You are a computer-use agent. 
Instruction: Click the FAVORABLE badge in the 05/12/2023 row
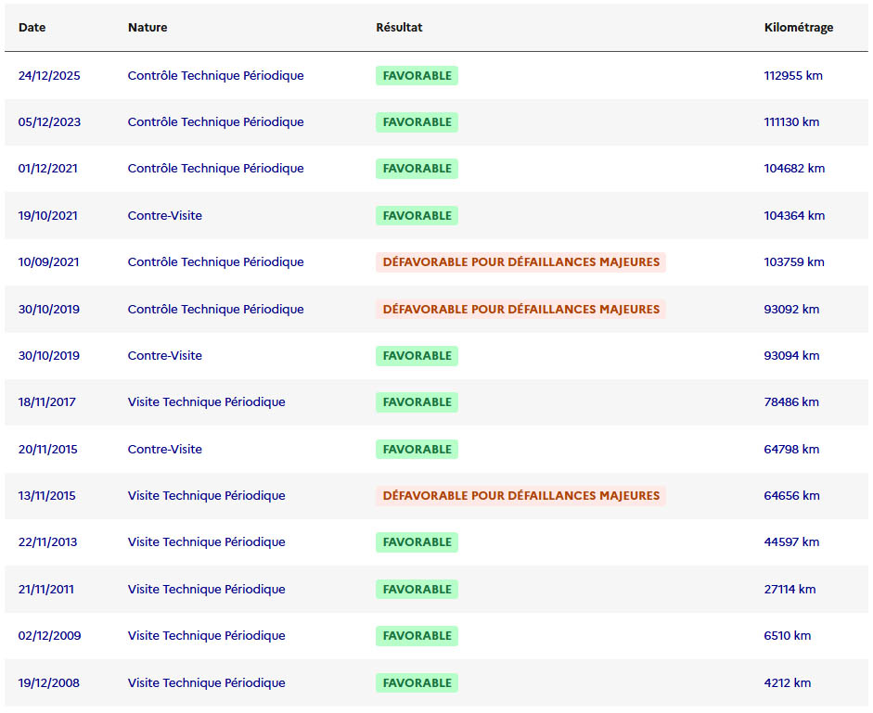coord(417,122)
